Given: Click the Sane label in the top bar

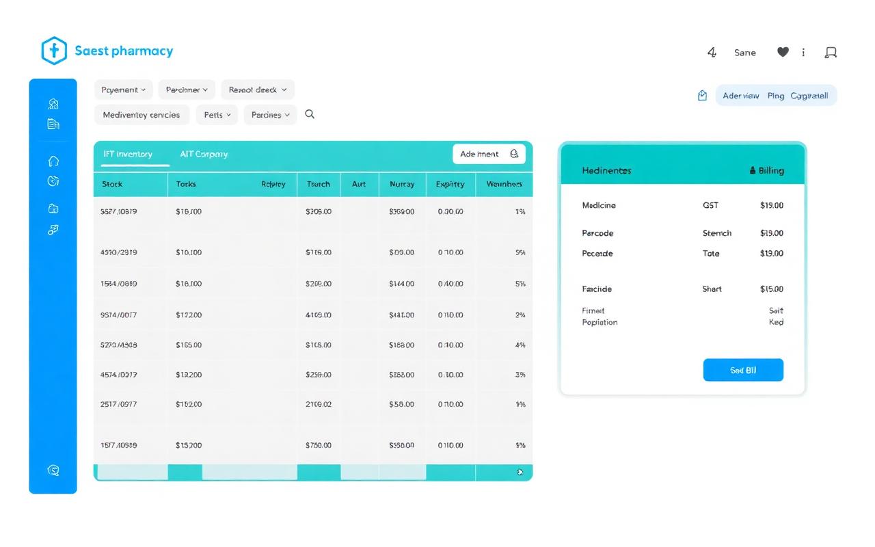Looking at the screenshot, I should 745,53.
